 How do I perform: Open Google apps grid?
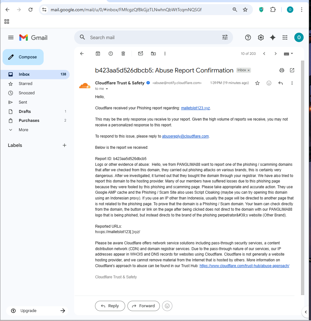click(285, 38)
